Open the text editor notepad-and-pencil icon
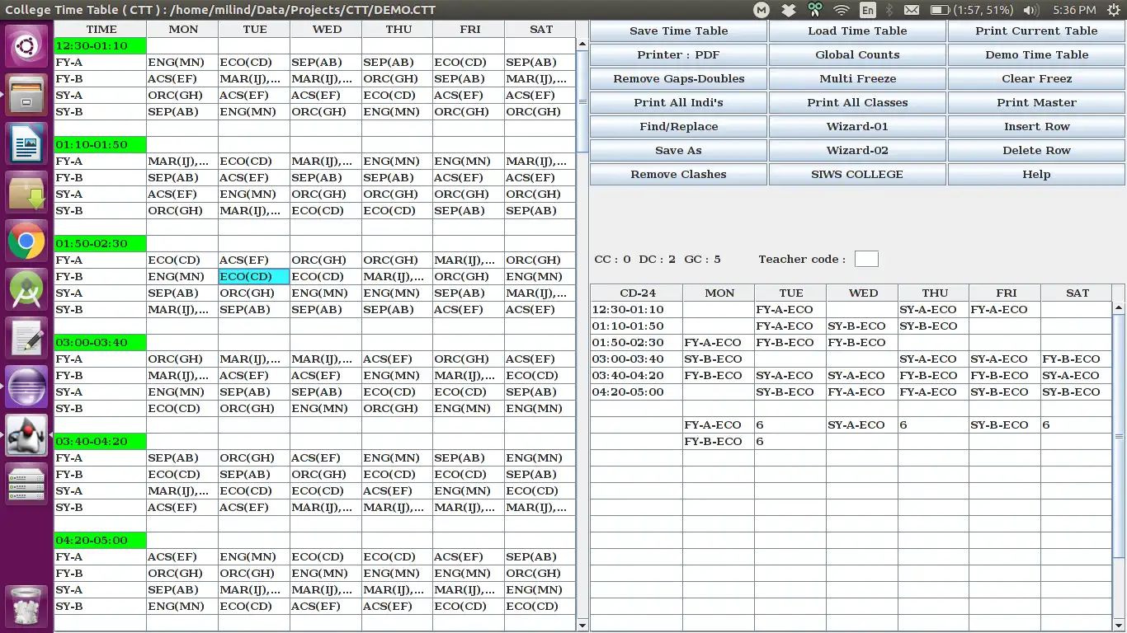 click(26, 339)
